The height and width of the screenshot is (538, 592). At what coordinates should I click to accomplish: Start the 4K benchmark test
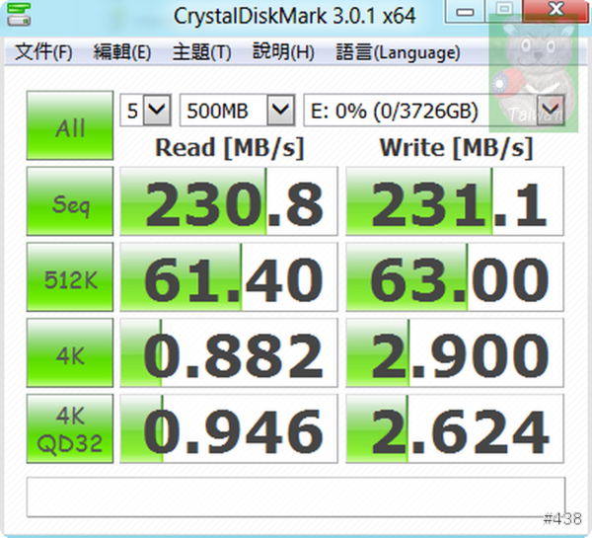[x=70, y=352]
